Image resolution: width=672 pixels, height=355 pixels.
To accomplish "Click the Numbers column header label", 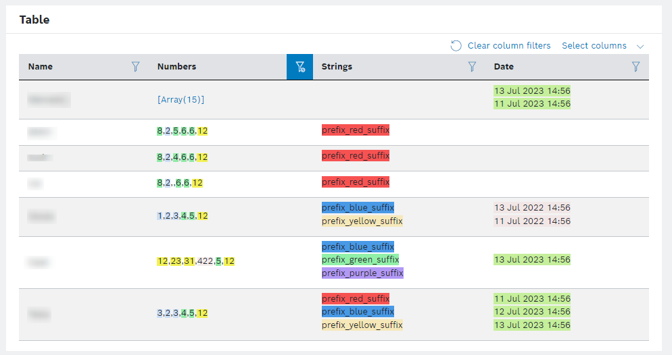I will (176, 67).
